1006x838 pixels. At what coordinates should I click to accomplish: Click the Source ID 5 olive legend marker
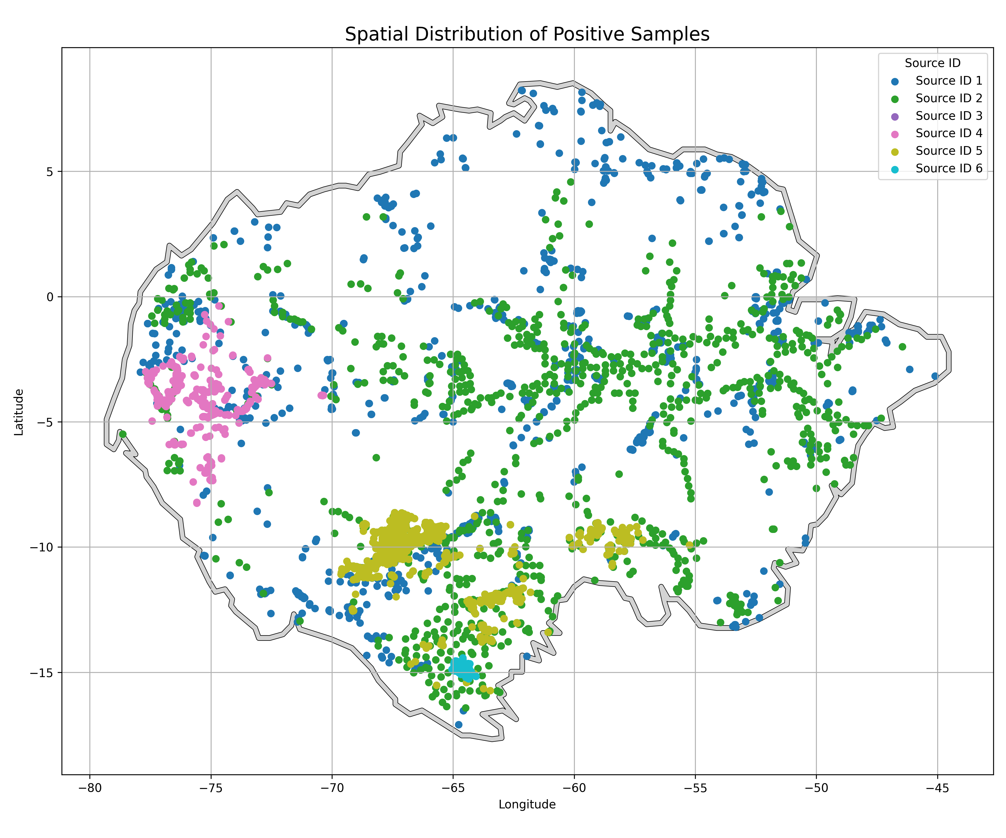point(895,152)
